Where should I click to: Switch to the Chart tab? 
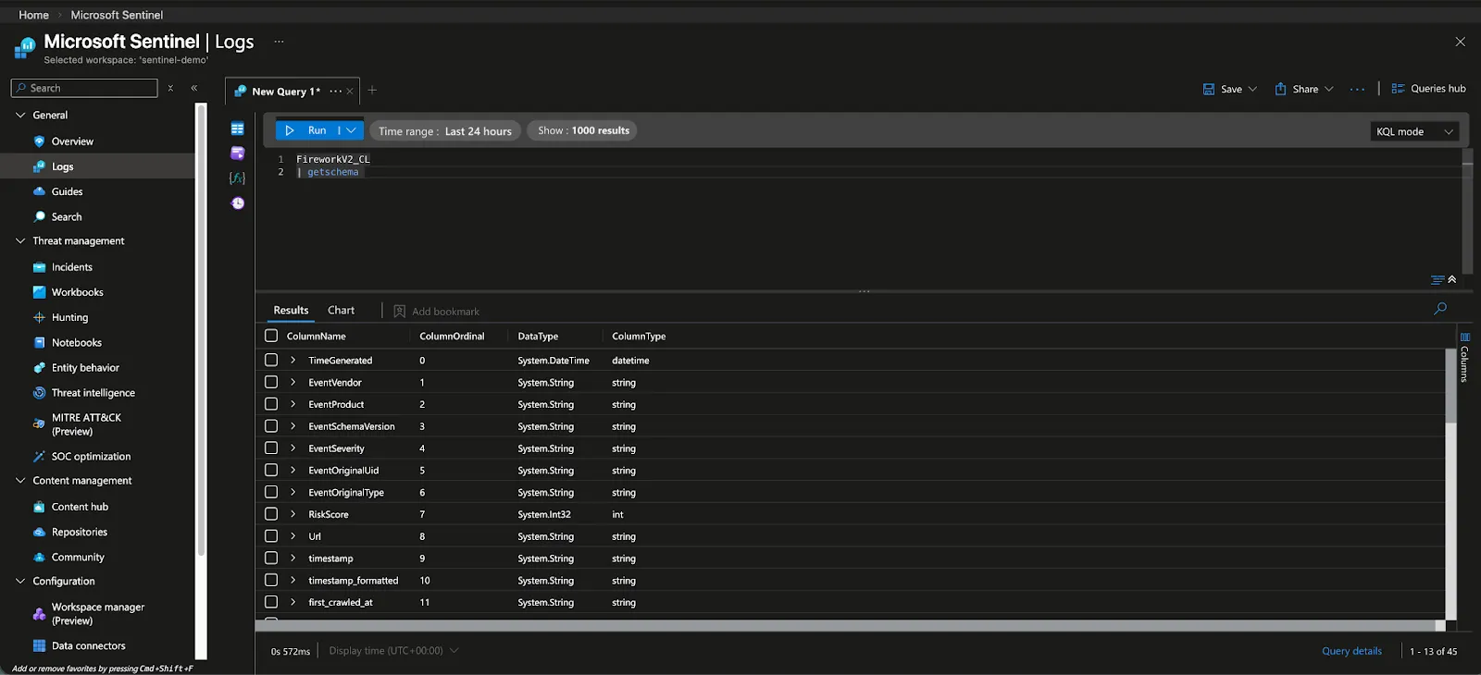(x=341, y=311)
